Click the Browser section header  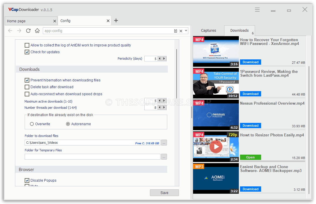91,170
